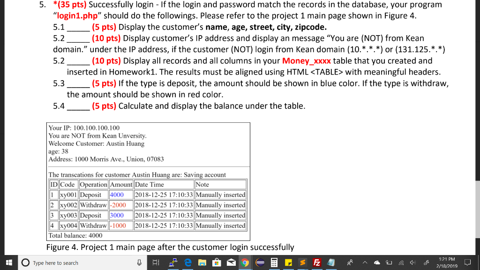Launch Microsoft Edge from the taskbar
This screenshot has height=270, width=480.
click(x=188, y=262)
